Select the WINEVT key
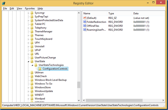The height and width of the screenshot is (110, 168). click(x=39, y=95)
